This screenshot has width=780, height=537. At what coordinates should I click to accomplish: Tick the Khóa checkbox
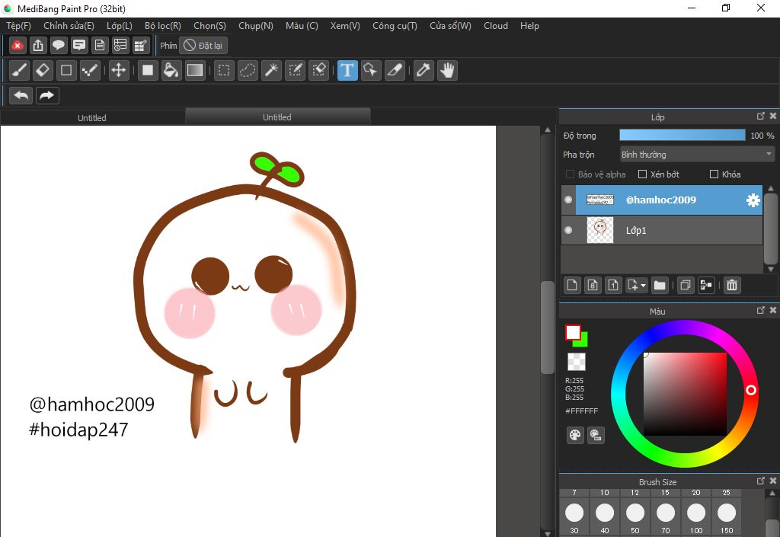(x=714, y=174)
